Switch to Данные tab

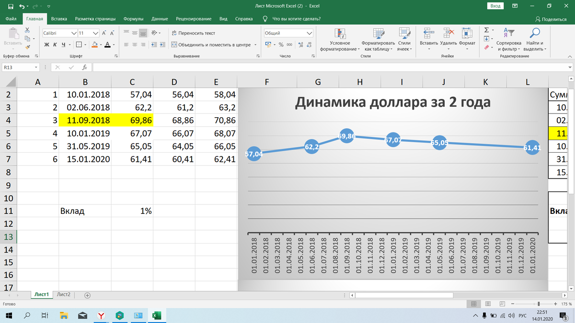tap(159, 19)
